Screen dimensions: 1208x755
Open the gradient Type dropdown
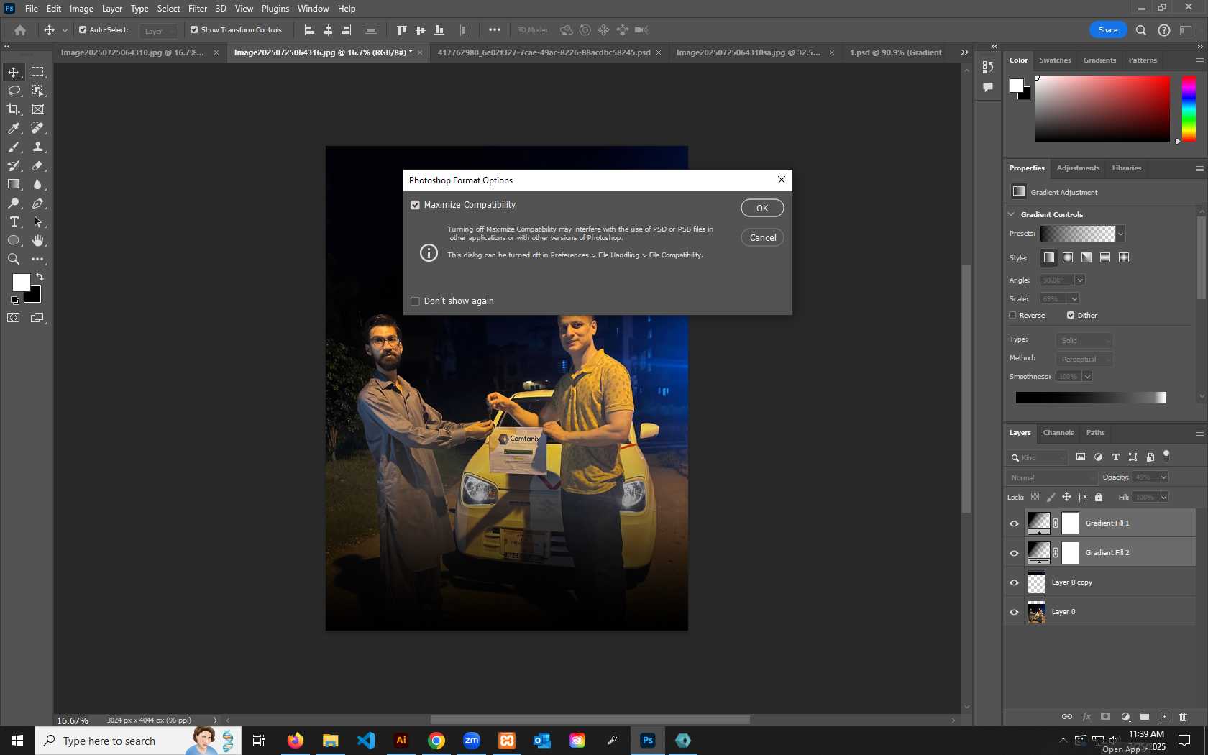(x=1084, y=340)
